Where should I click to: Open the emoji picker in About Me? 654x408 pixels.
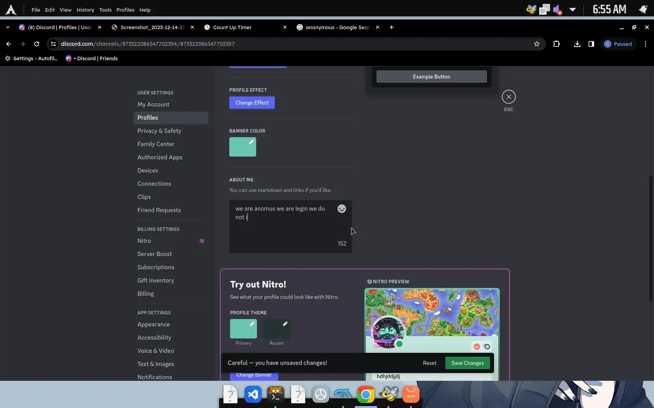[342, 209]
